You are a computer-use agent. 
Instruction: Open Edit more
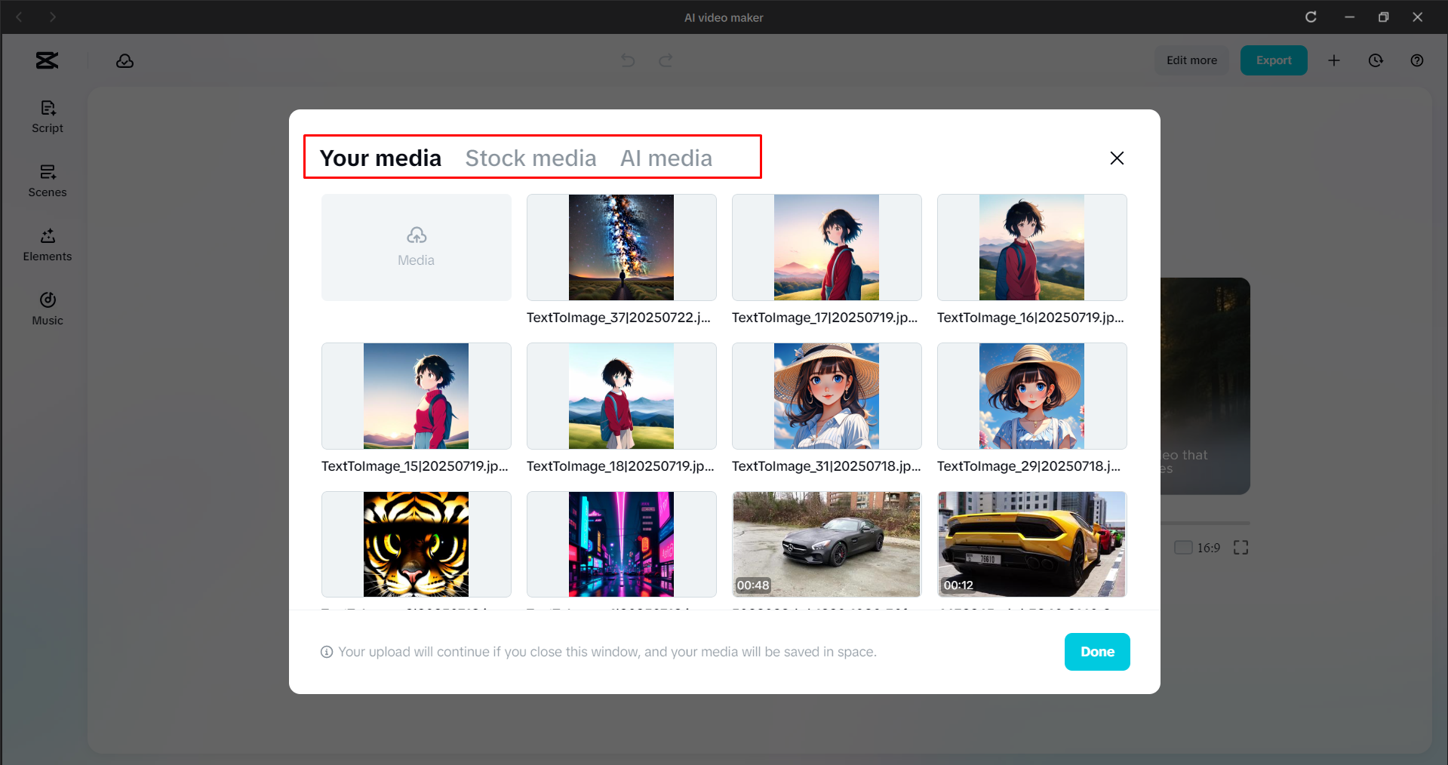coord(1191,60)
